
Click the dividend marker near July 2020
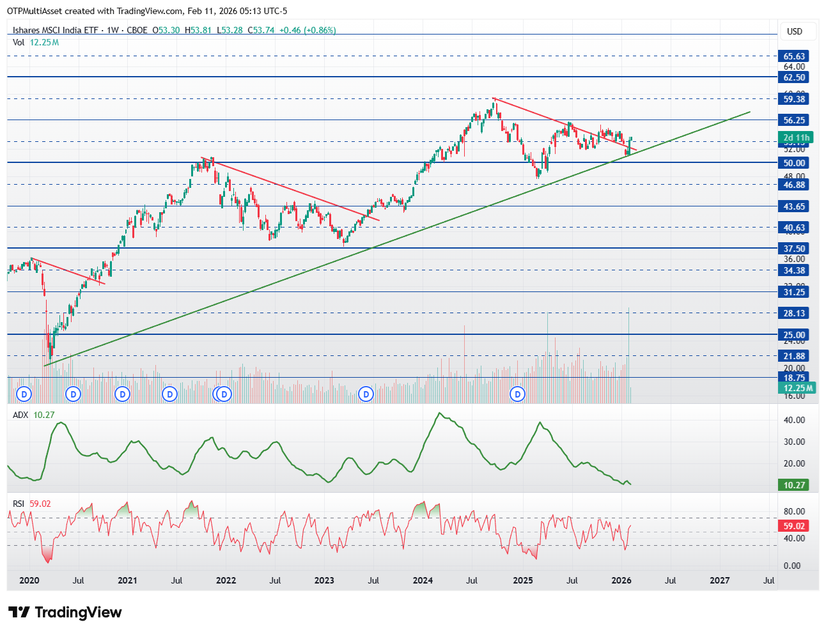pyautogui.click(x=74, y=394)
